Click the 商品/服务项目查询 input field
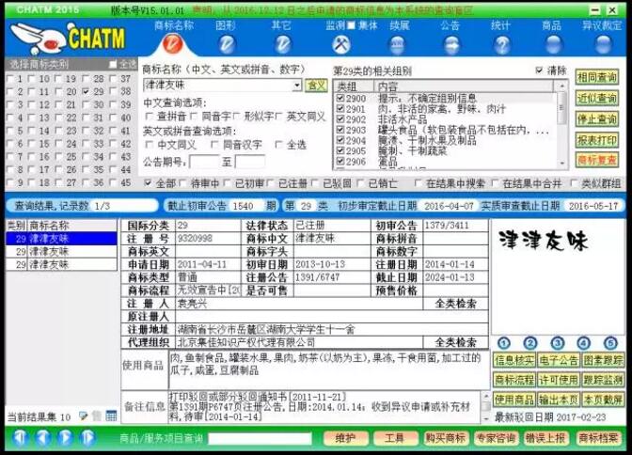Image resolution: width=632 pixels, height=455 pixels. 260,438
